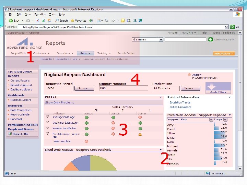The height and width of the screenshot is (185, 247).
Task: Click the green search arrow before Advanced Search
Action: pyautogui.click(x=210, y=39)
